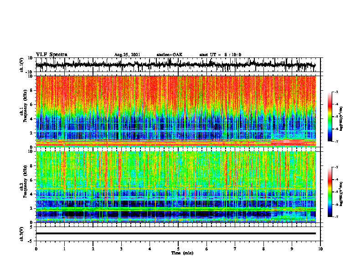The height and width of the screenshot is (279, 361).
Task: Click the ch.3 flat black voltage trace
Action: (176, 233)
